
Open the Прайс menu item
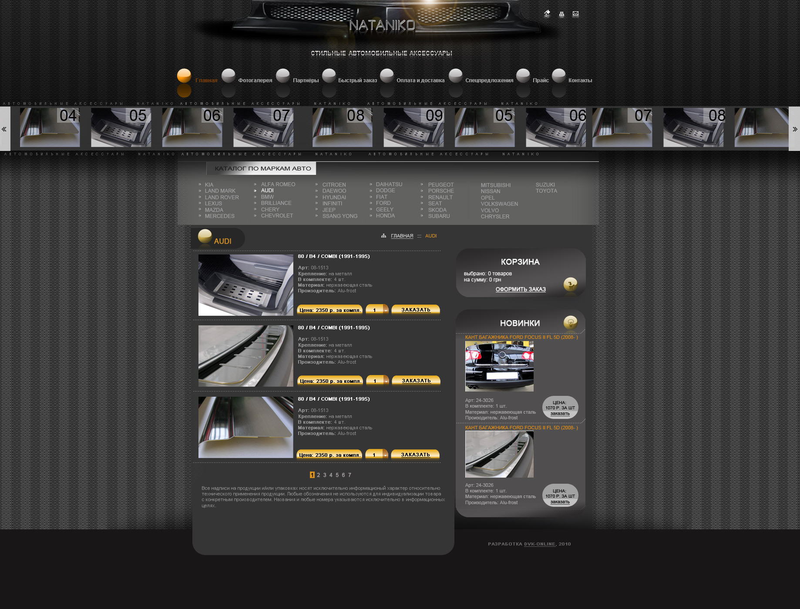click(x=541, y=80)
